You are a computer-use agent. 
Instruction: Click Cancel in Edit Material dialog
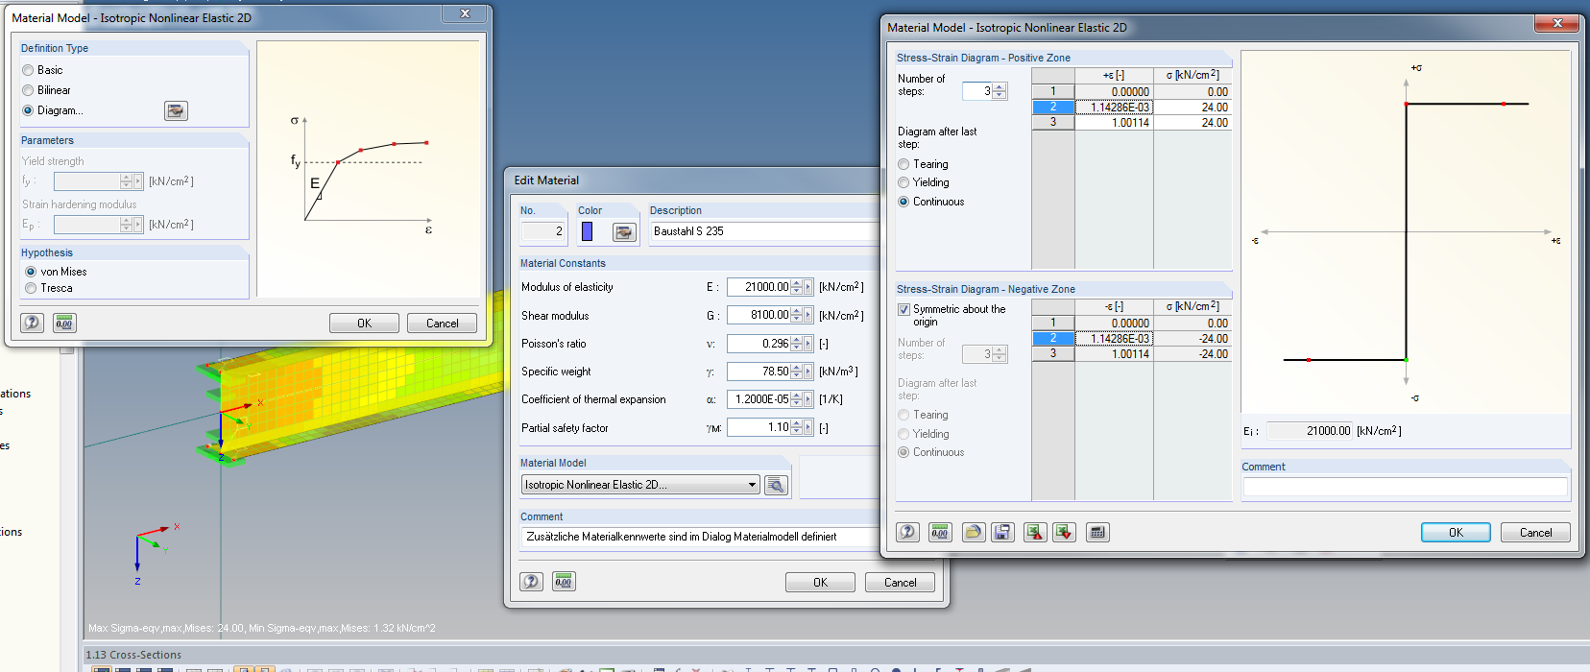point(900,583)
